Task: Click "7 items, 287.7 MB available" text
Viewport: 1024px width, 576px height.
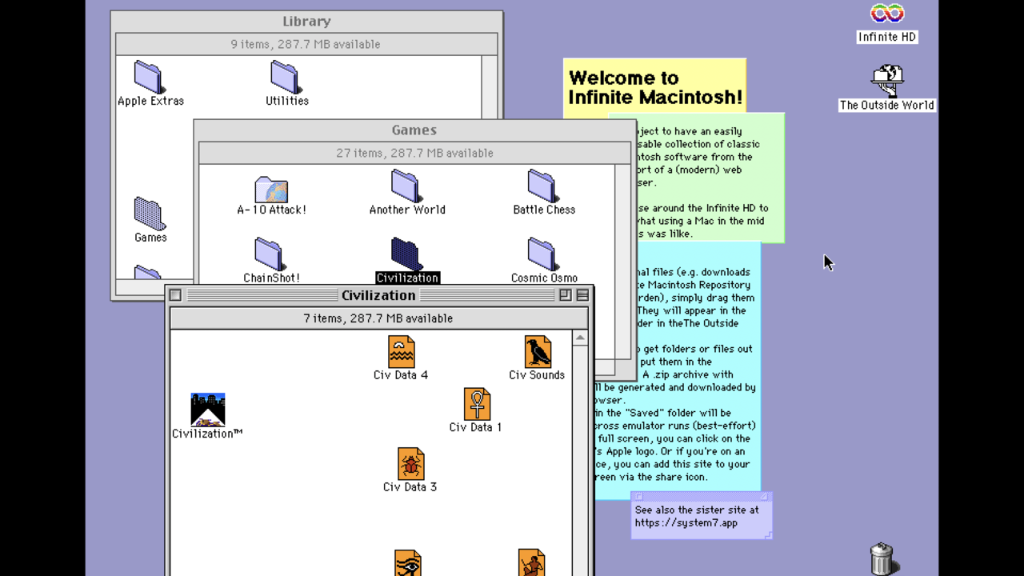Action: 378,318
